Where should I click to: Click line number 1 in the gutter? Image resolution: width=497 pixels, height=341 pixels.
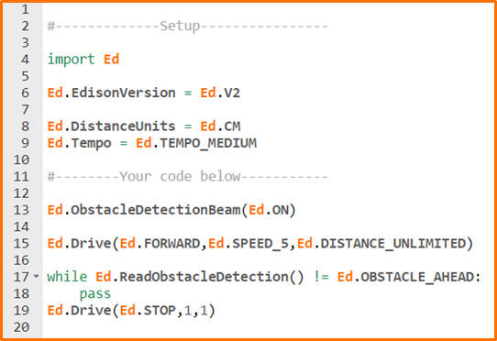[x=26, y=9]
